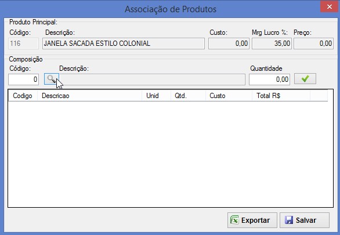Click the JANELA SACADA ESTILO COLONIAL description field
Screen dimensions: 340x235
point(124,44)
